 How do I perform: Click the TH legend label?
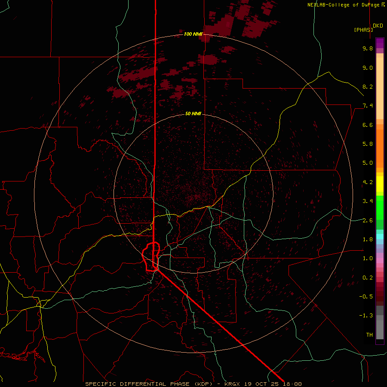click(369, 335)
